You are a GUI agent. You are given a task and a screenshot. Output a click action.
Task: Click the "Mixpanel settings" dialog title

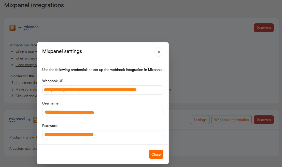(x=62, y=51)
